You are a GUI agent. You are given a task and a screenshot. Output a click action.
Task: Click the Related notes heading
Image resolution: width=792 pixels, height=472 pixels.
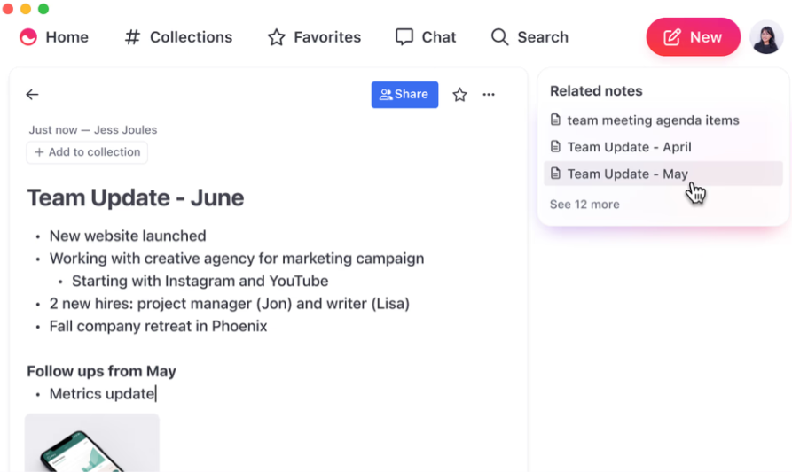[x=596, y=90]
